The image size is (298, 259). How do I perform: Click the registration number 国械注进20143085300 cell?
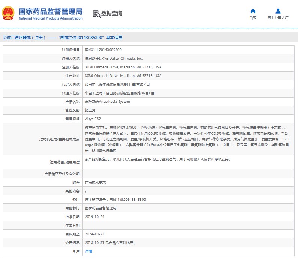click(x=103, y=50)
